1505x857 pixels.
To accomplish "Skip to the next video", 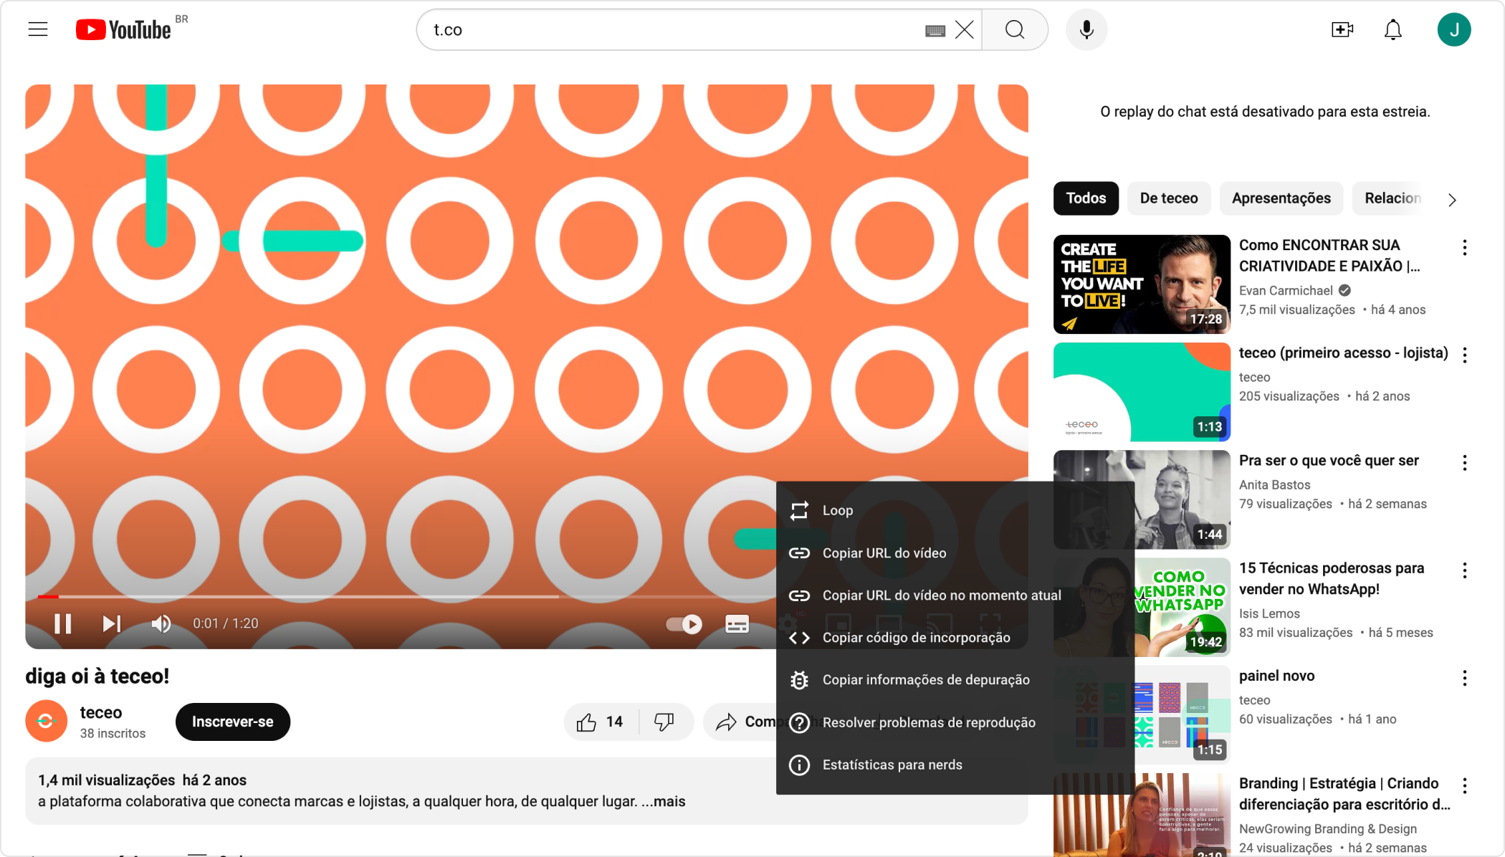I will 111,623.
